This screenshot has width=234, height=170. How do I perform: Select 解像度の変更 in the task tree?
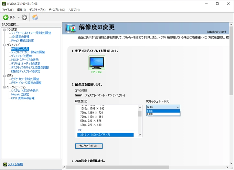20,49
